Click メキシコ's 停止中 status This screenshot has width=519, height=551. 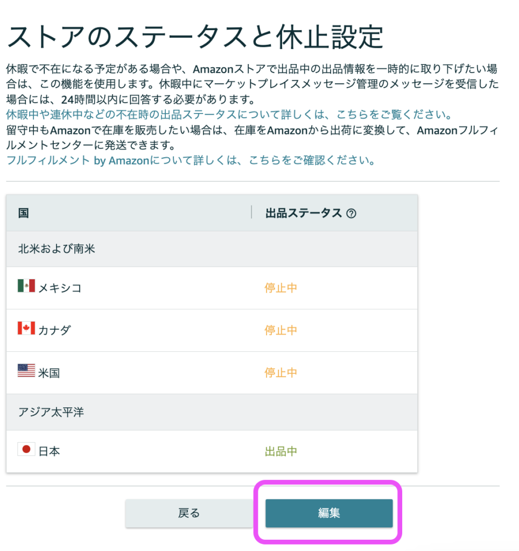(280, 288)
